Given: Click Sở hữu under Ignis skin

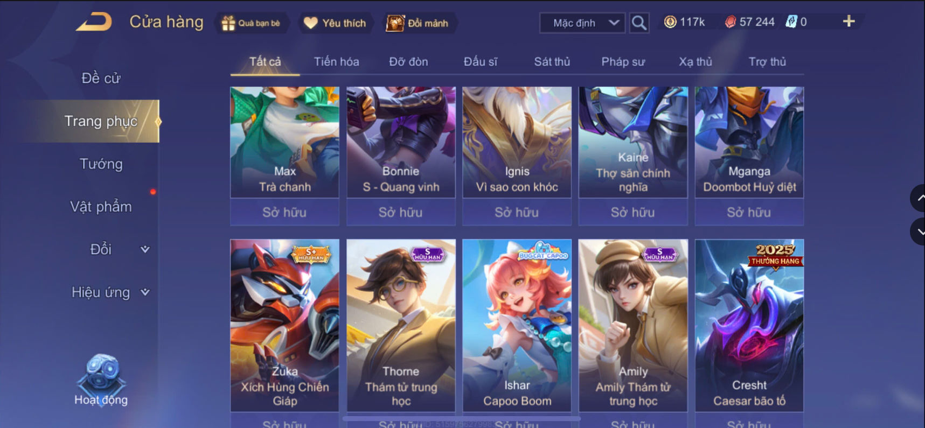Looking at the screenshot, I should (517, 212).
